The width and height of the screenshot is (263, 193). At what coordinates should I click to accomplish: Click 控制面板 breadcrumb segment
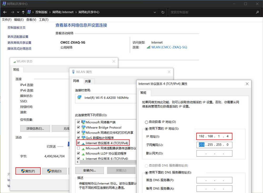(x=42, y=12)
